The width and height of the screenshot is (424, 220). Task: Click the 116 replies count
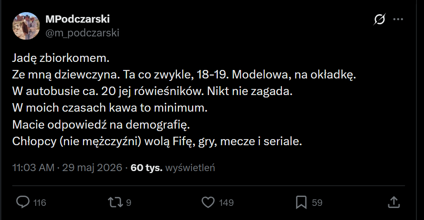pyautogui.click(x=39, y=203)
